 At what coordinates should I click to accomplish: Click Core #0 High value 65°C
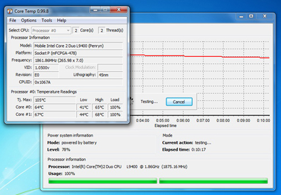tap(100, 107)
